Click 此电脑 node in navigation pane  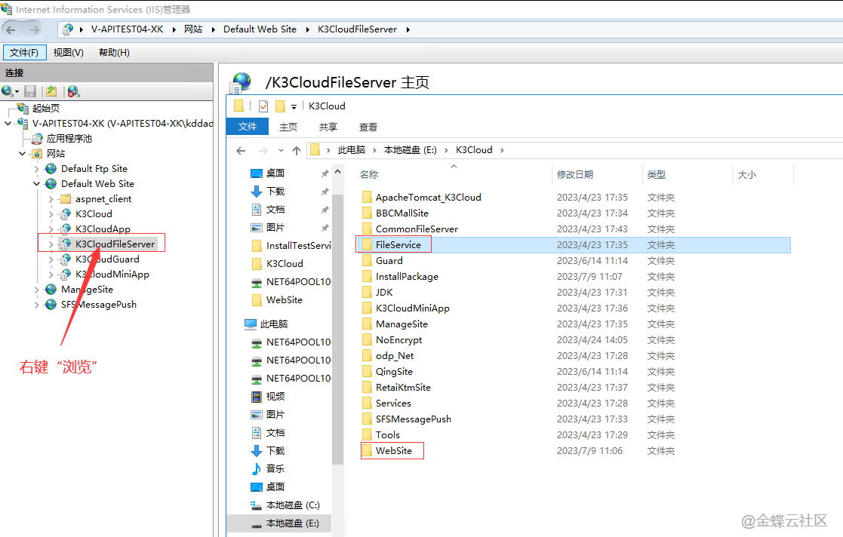click(274, 324)
